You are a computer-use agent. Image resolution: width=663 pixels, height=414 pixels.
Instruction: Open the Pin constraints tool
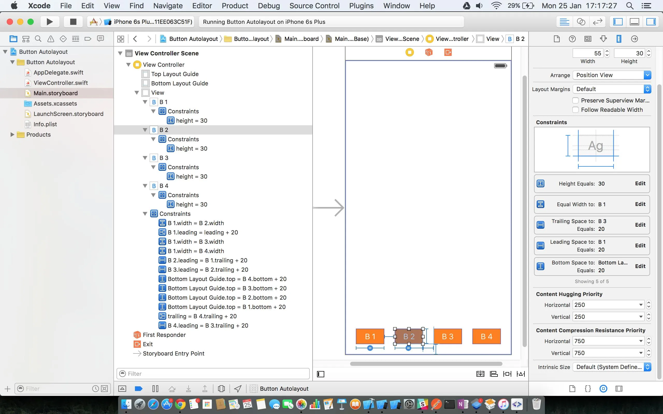[x=507, y=374]
